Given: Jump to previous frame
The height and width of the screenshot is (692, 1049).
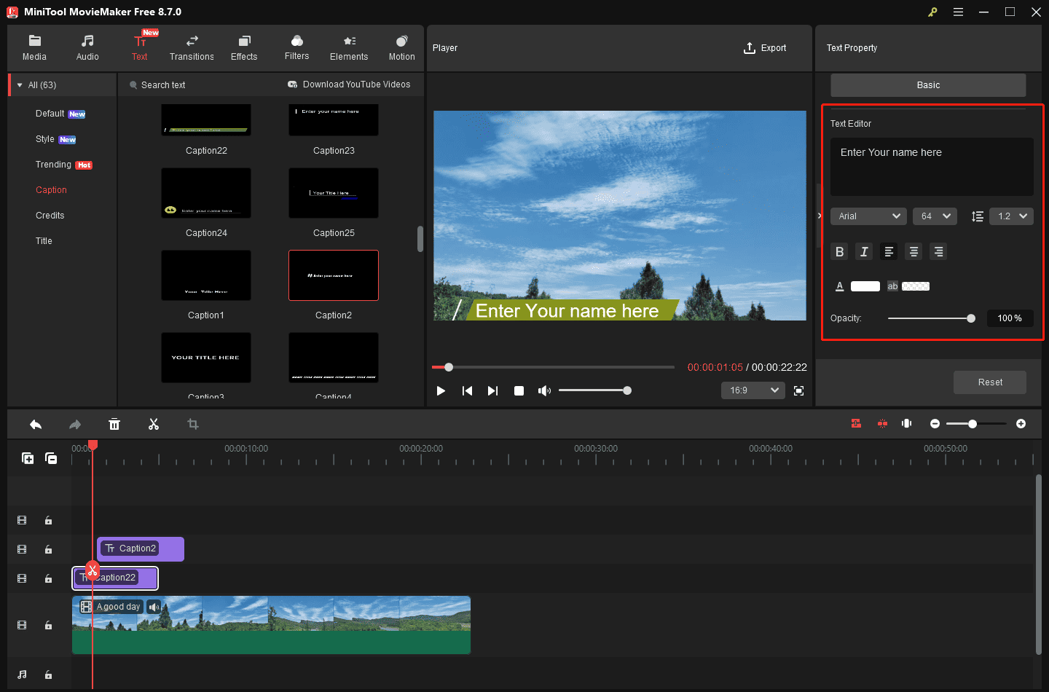Looking at the screenshot, I should pos(467,391).
